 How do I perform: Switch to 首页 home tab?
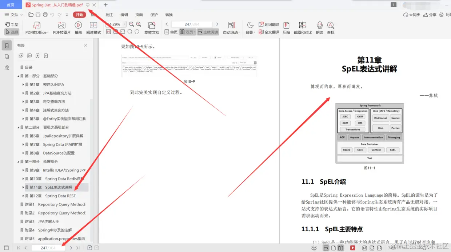(x=11, y=5)
